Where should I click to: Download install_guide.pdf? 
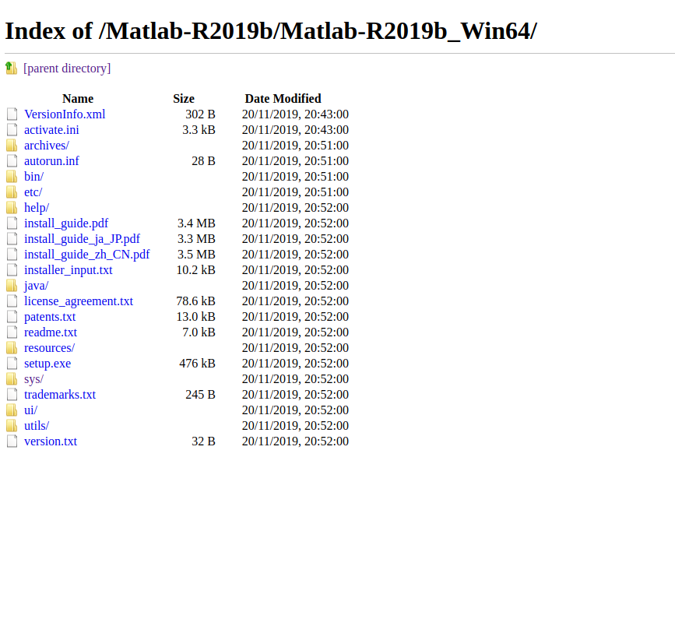point(66,223)
